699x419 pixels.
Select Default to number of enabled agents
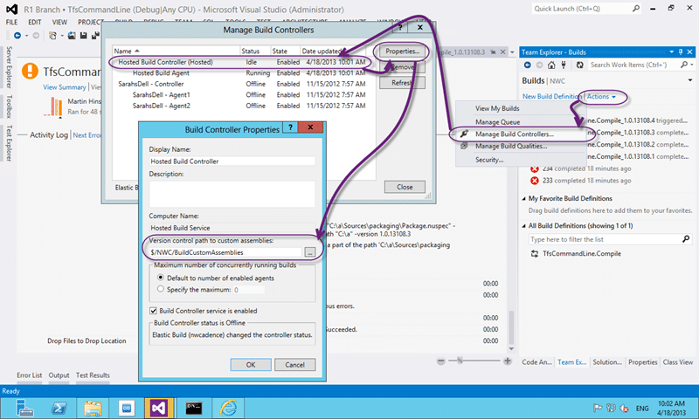tap(161, 278)
